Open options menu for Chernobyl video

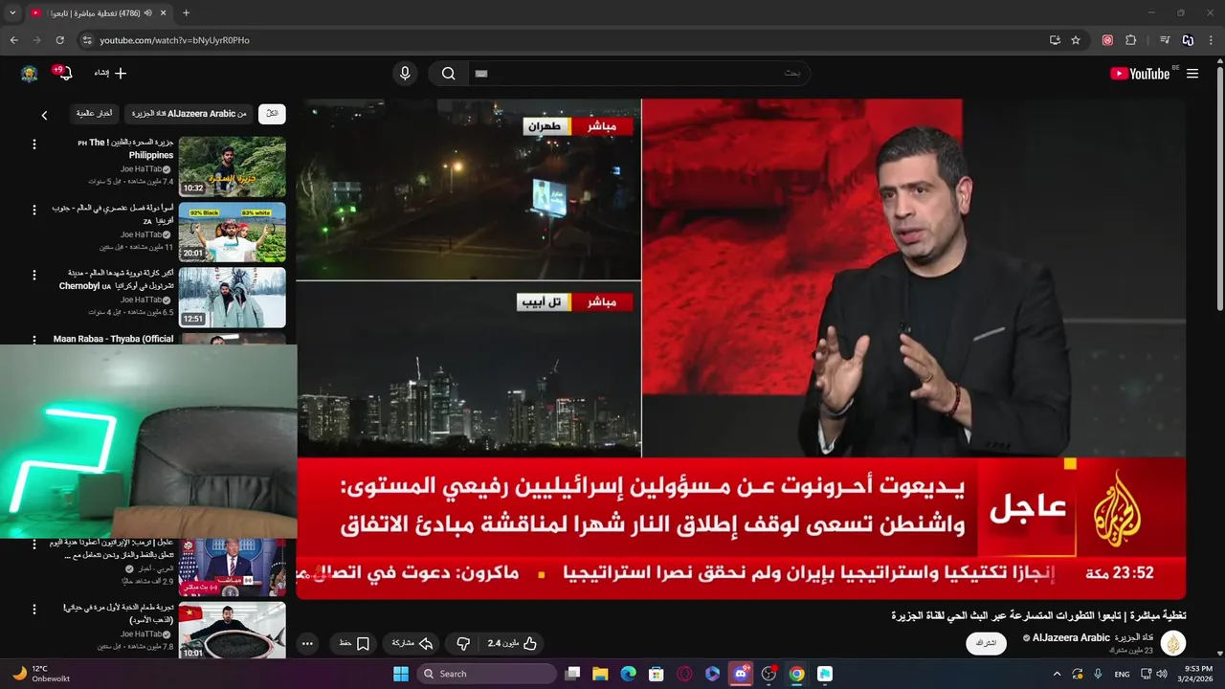(x=34, y=275)
